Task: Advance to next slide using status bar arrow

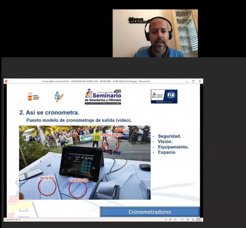Action: click(175, 219)
